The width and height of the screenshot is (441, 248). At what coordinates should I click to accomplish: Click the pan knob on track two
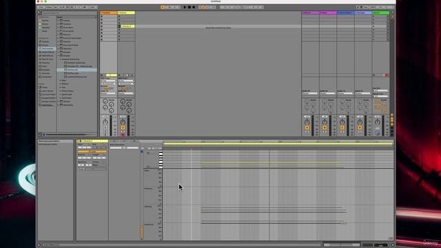pos(123,122)
